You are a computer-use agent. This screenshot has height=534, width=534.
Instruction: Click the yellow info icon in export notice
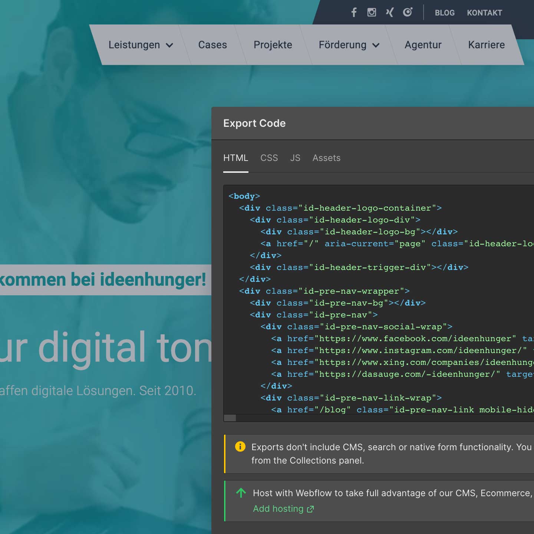[240, 446]
